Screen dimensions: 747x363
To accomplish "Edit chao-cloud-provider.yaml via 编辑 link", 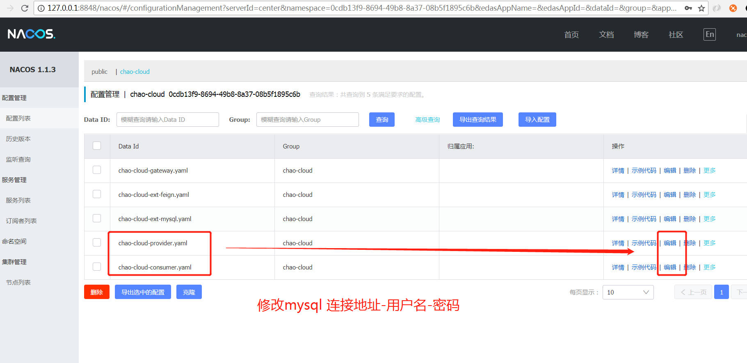I will 670,243.
